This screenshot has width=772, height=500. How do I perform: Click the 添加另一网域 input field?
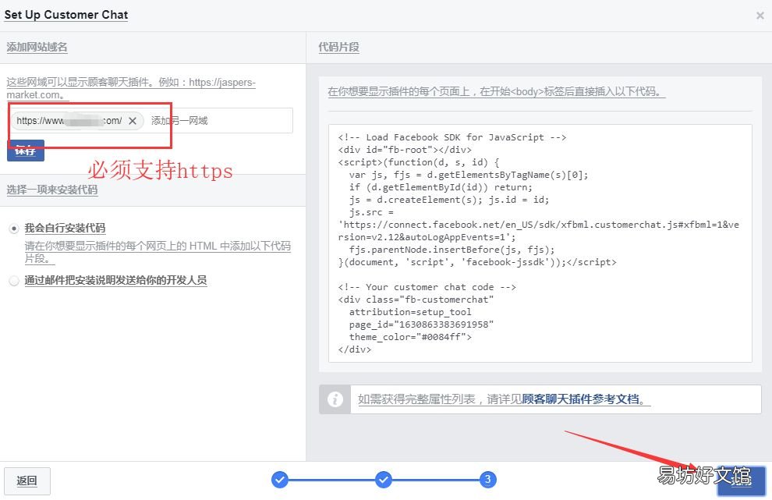pos(219,121)
